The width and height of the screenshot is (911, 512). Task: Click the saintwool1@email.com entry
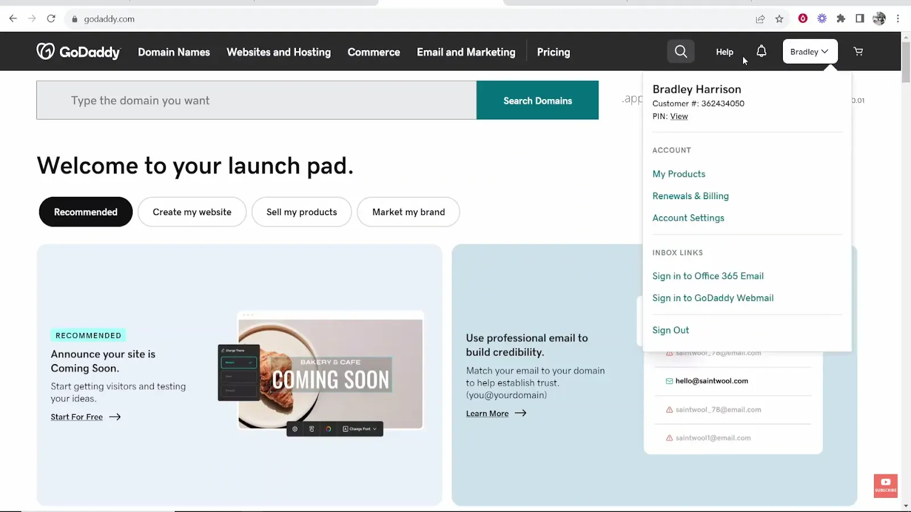coord(708,438)
